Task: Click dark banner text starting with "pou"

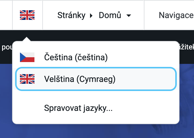Action: click(7, 47)
